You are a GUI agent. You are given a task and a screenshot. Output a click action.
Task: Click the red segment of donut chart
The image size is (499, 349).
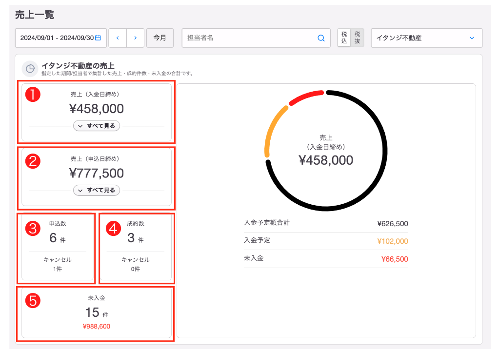pos(306,97)
